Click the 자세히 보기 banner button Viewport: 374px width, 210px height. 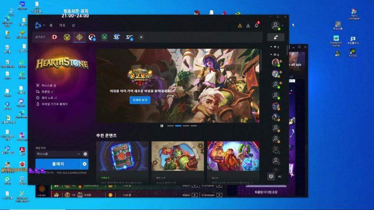[140, 100]
